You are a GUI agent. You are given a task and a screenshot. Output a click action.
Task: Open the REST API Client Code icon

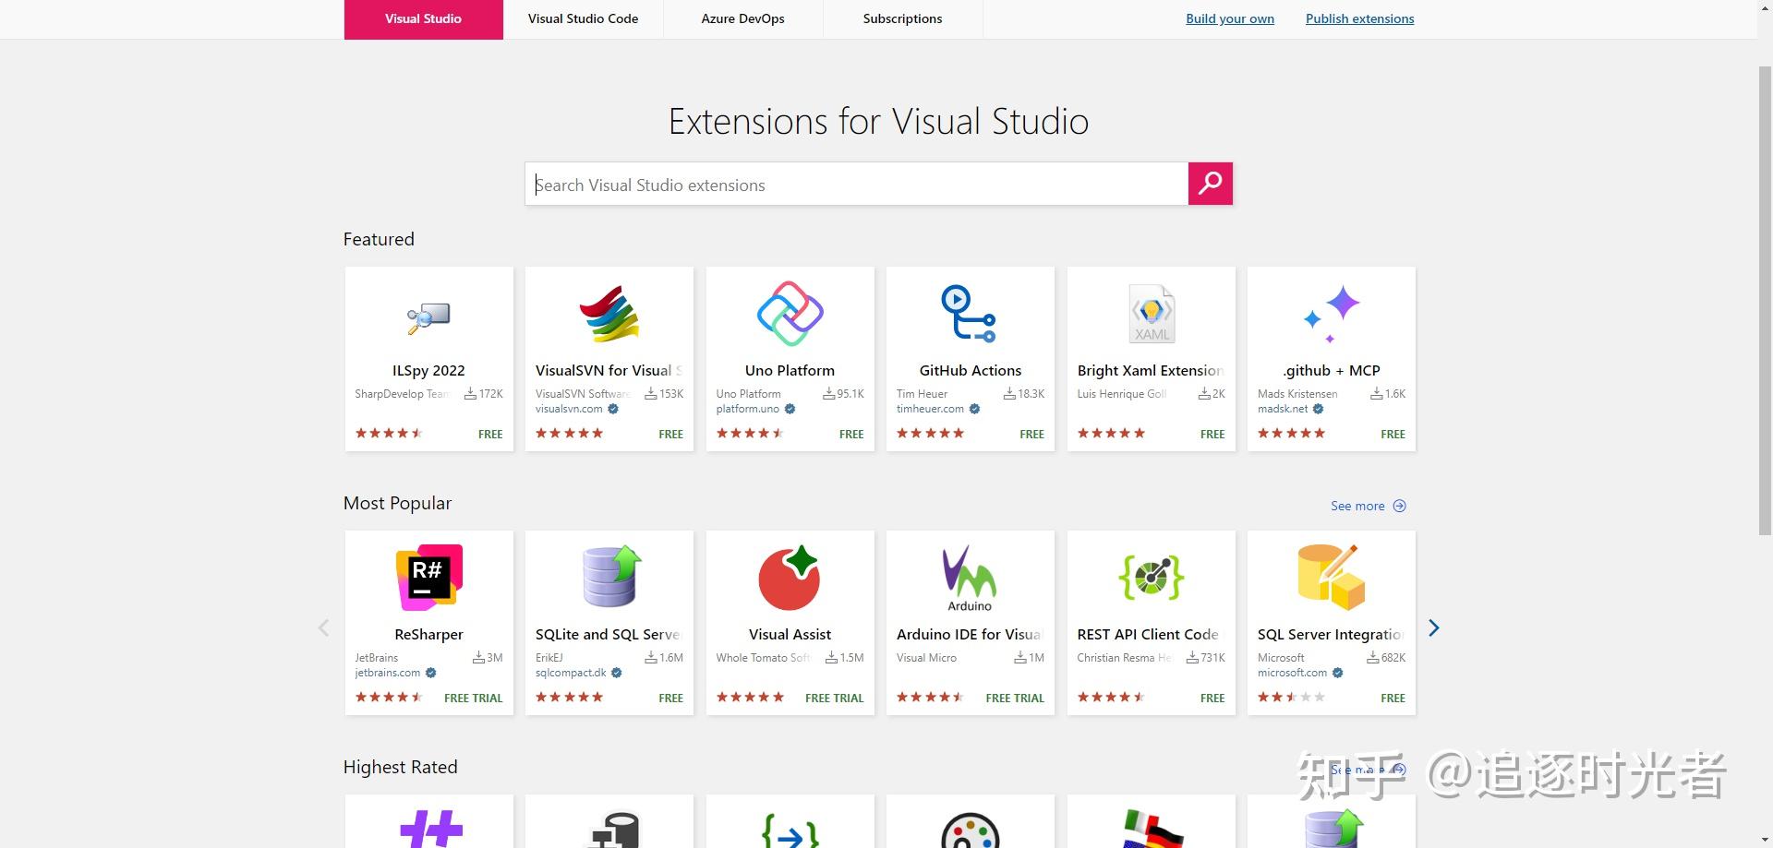tap(1151, 578)
